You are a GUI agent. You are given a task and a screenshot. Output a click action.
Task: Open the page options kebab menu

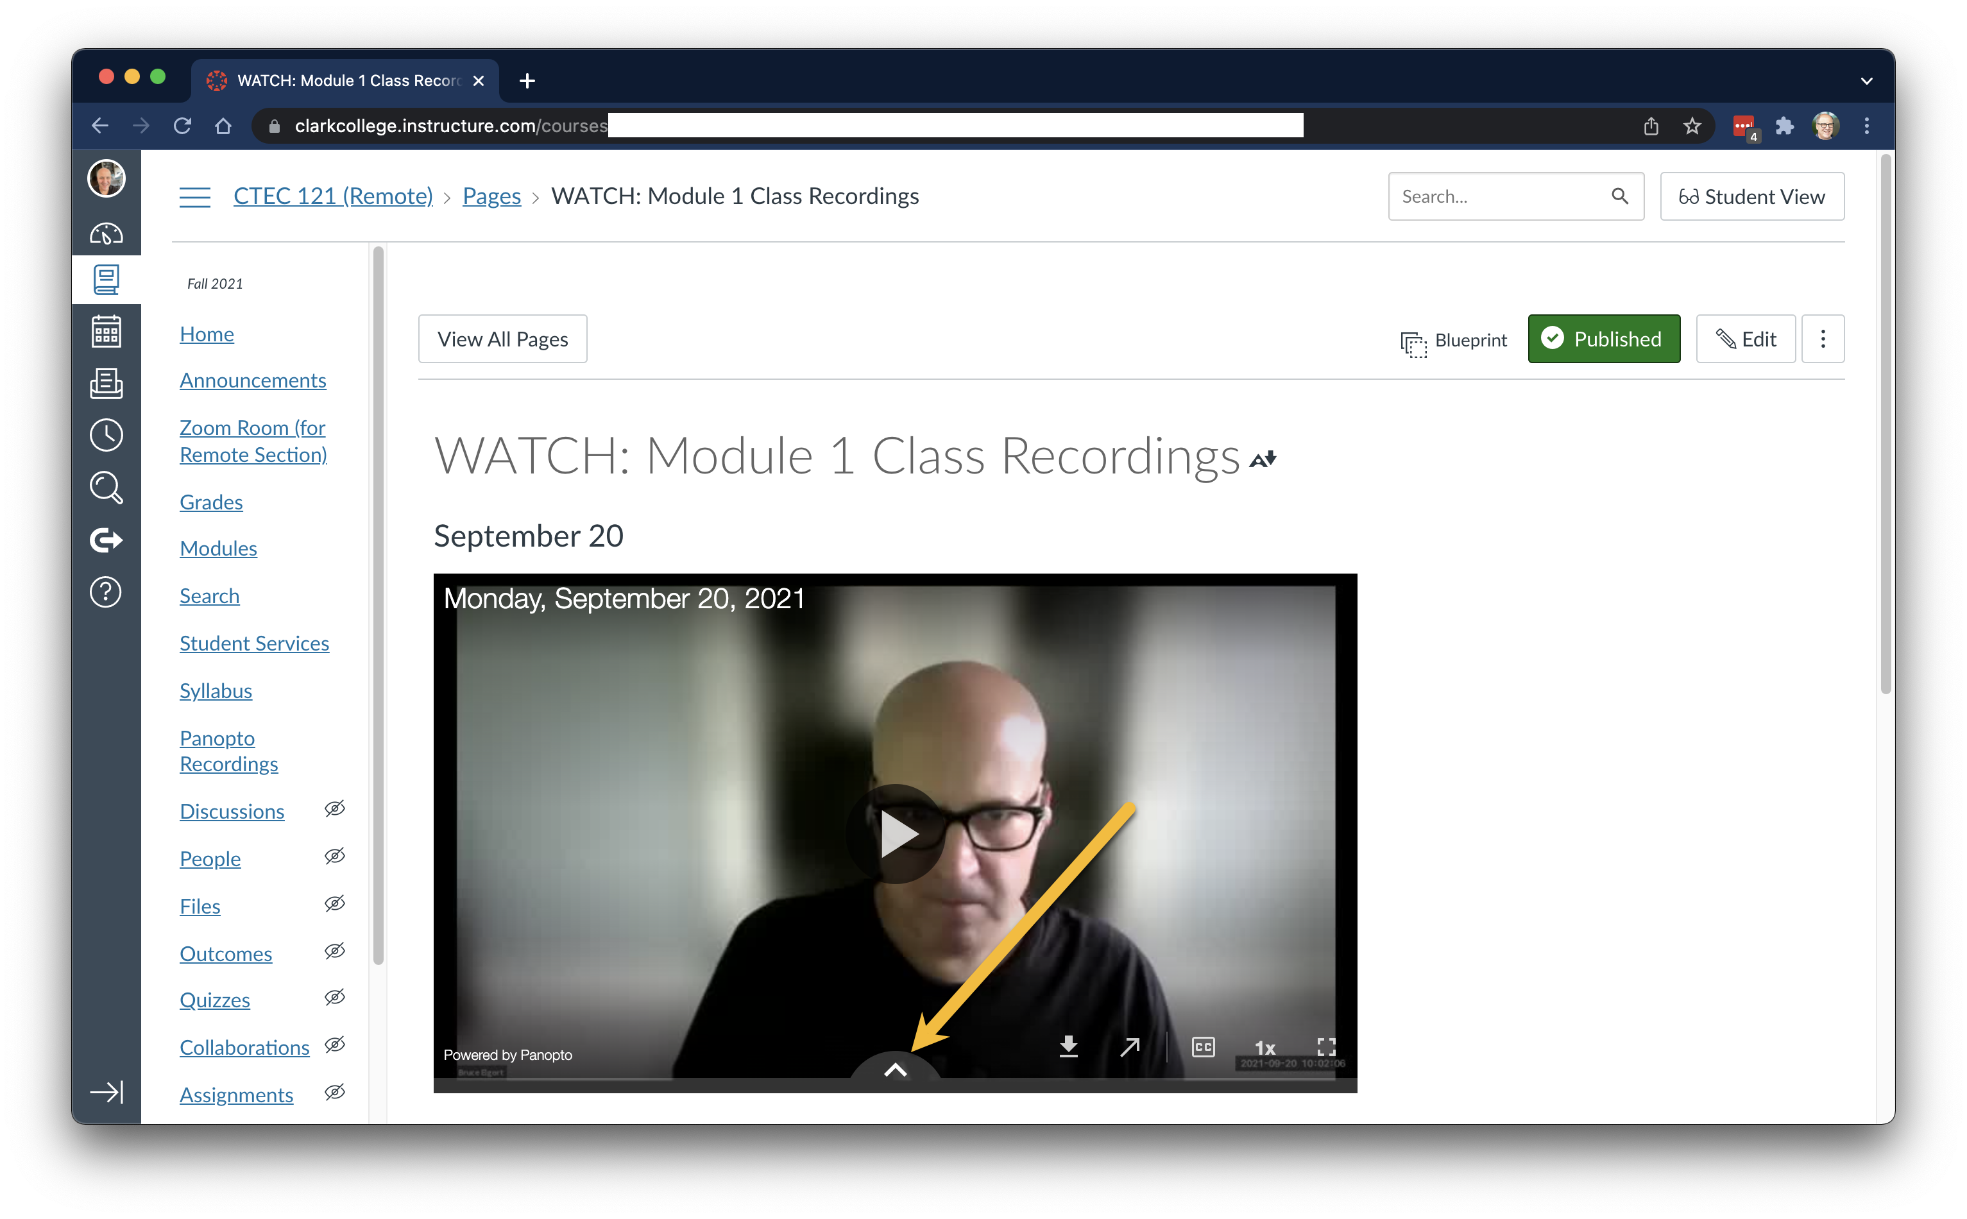coord(1823,339)
